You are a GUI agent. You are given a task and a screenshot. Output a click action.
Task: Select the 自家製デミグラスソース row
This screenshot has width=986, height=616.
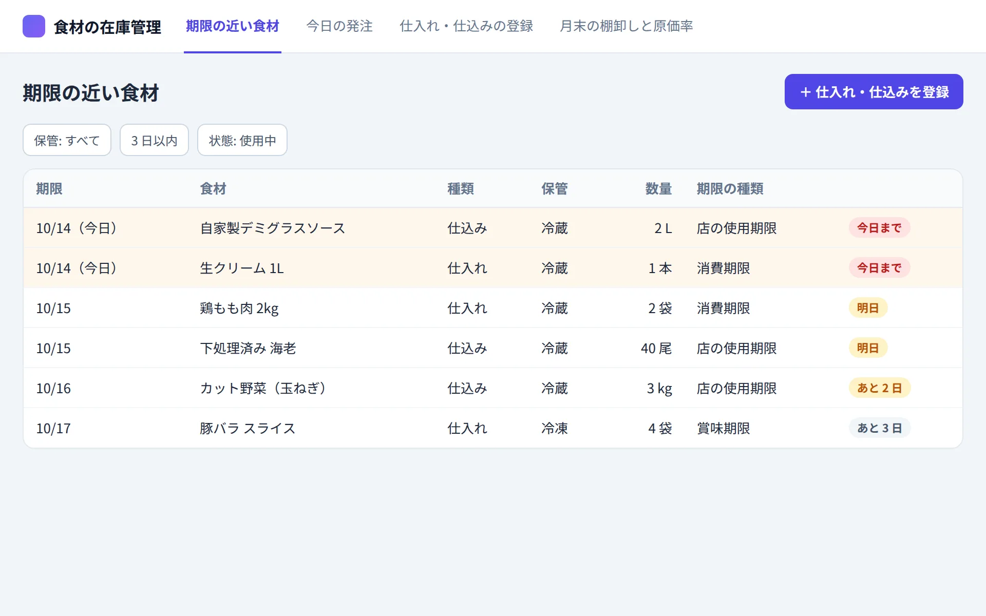(x=493, y=228)
